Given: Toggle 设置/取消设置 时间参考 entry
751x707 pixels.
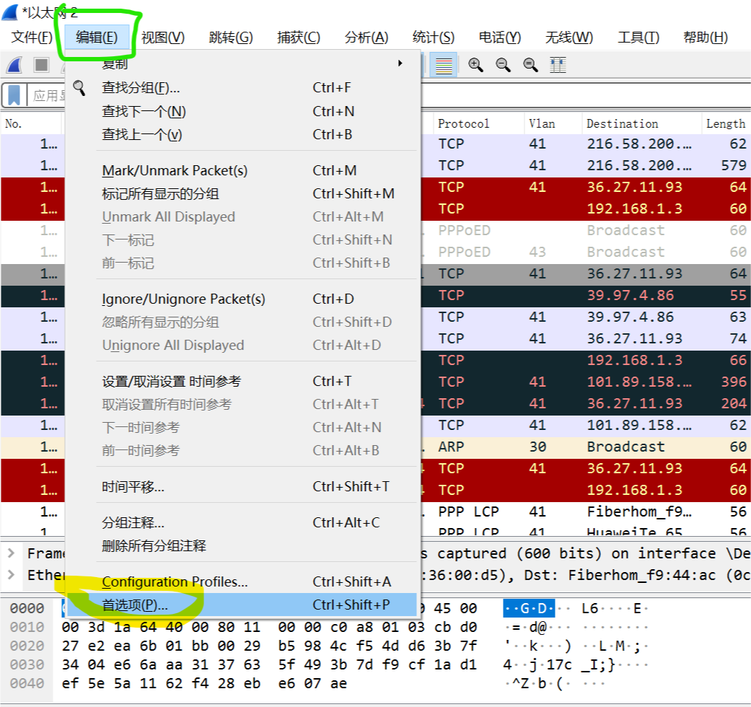Looking at the screenshot, I should point(177,381).
